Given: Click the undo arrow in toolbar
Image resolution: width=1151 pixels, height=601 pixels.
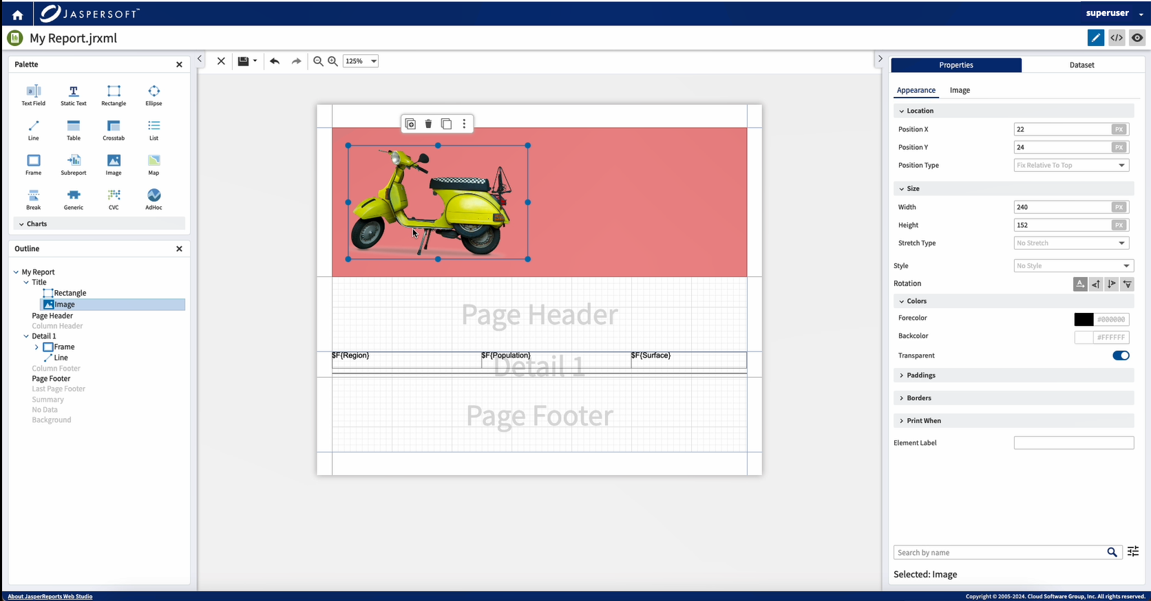Looking at the screenshot, I should pos(275,61).
